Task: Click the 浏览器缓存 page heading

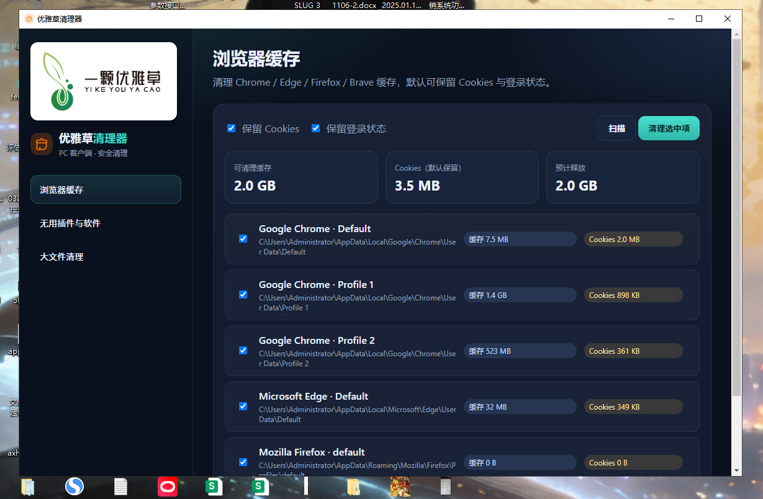Action: (256, 59)
